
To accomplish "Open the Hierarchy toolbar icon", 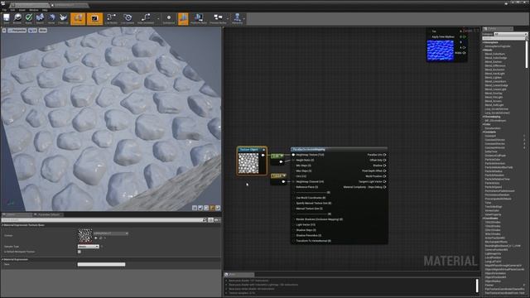I will click(238, 18).
